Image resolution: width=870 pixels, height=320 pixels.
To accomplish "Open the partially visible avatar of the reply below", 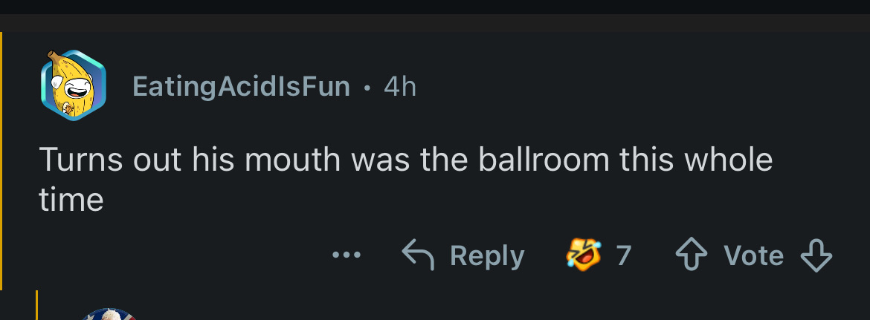I will click(109, 314).
